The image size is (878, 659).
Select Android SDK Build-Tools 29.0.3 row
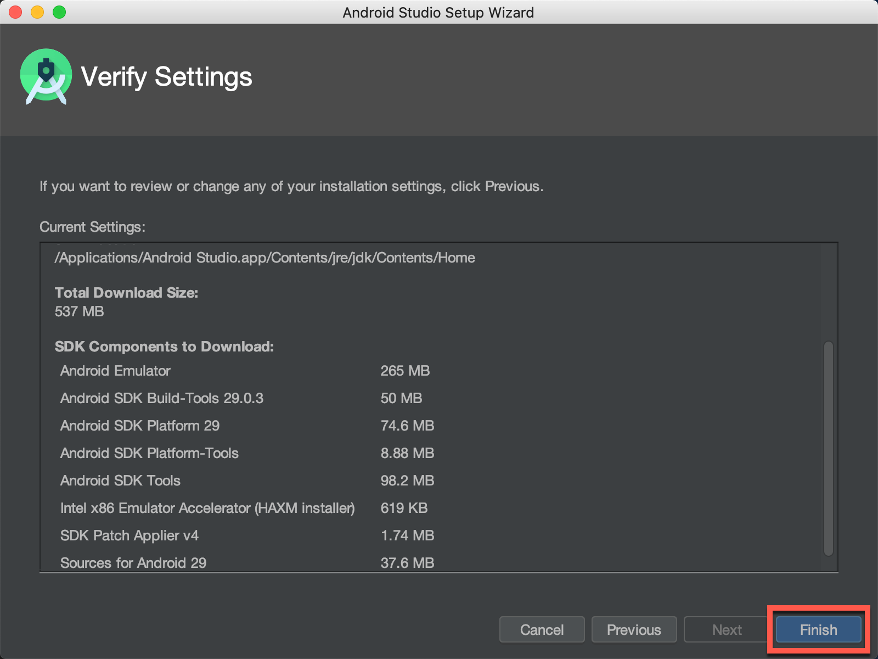coord(241,398)
